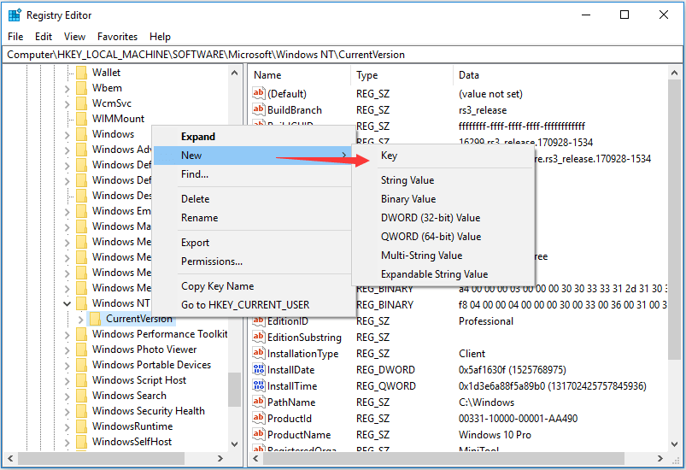Image resolution: width=686 pixels, height=470 pixels.
Task: Choose Export from the context menu
Action: point(254,243)
